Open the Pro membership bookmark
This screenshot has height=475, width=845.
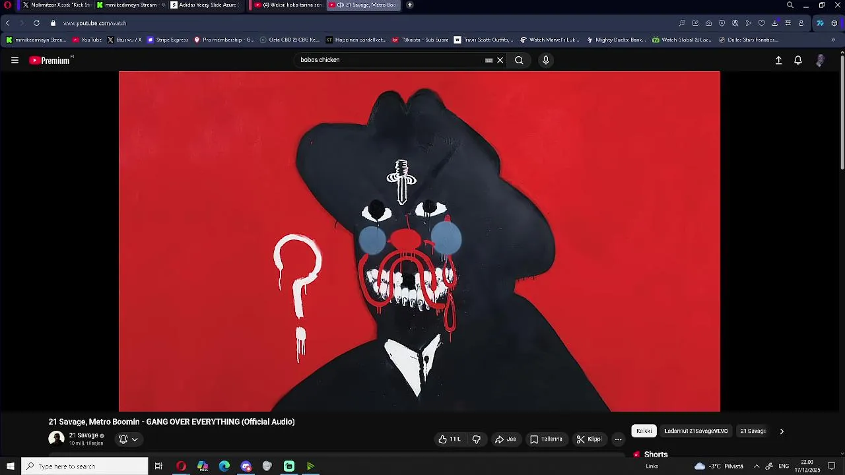coord(224,40)
